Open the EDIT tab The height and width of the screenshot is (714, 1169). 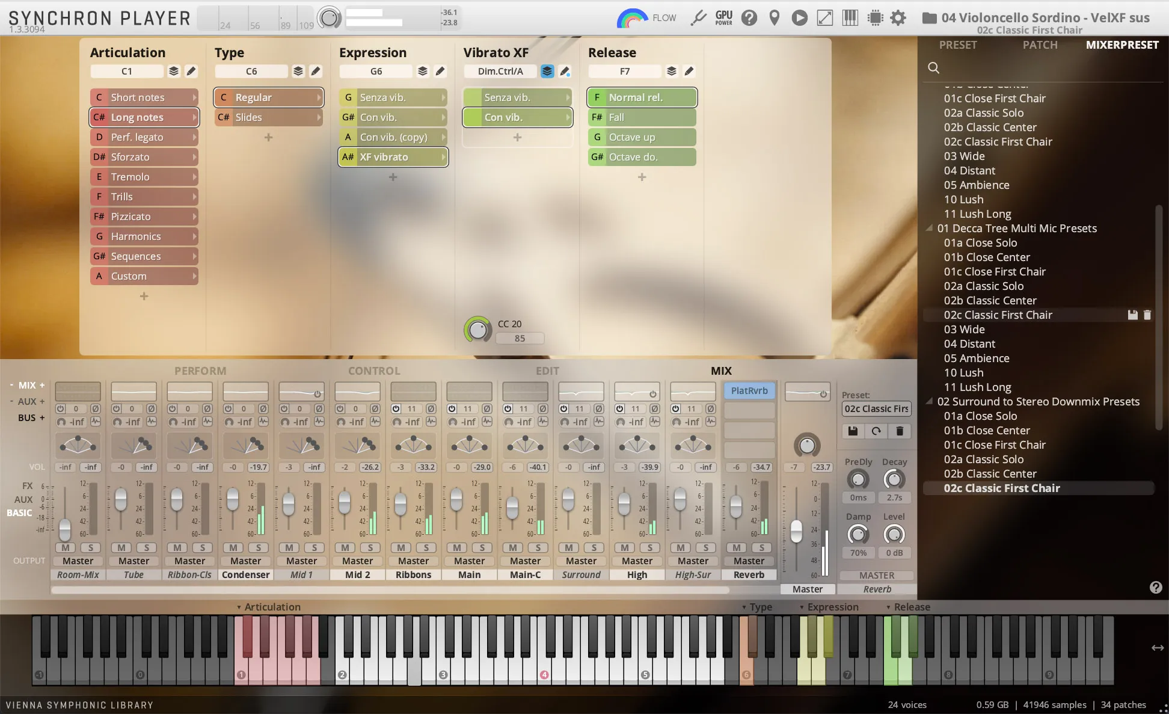click(x=547, y=371)
